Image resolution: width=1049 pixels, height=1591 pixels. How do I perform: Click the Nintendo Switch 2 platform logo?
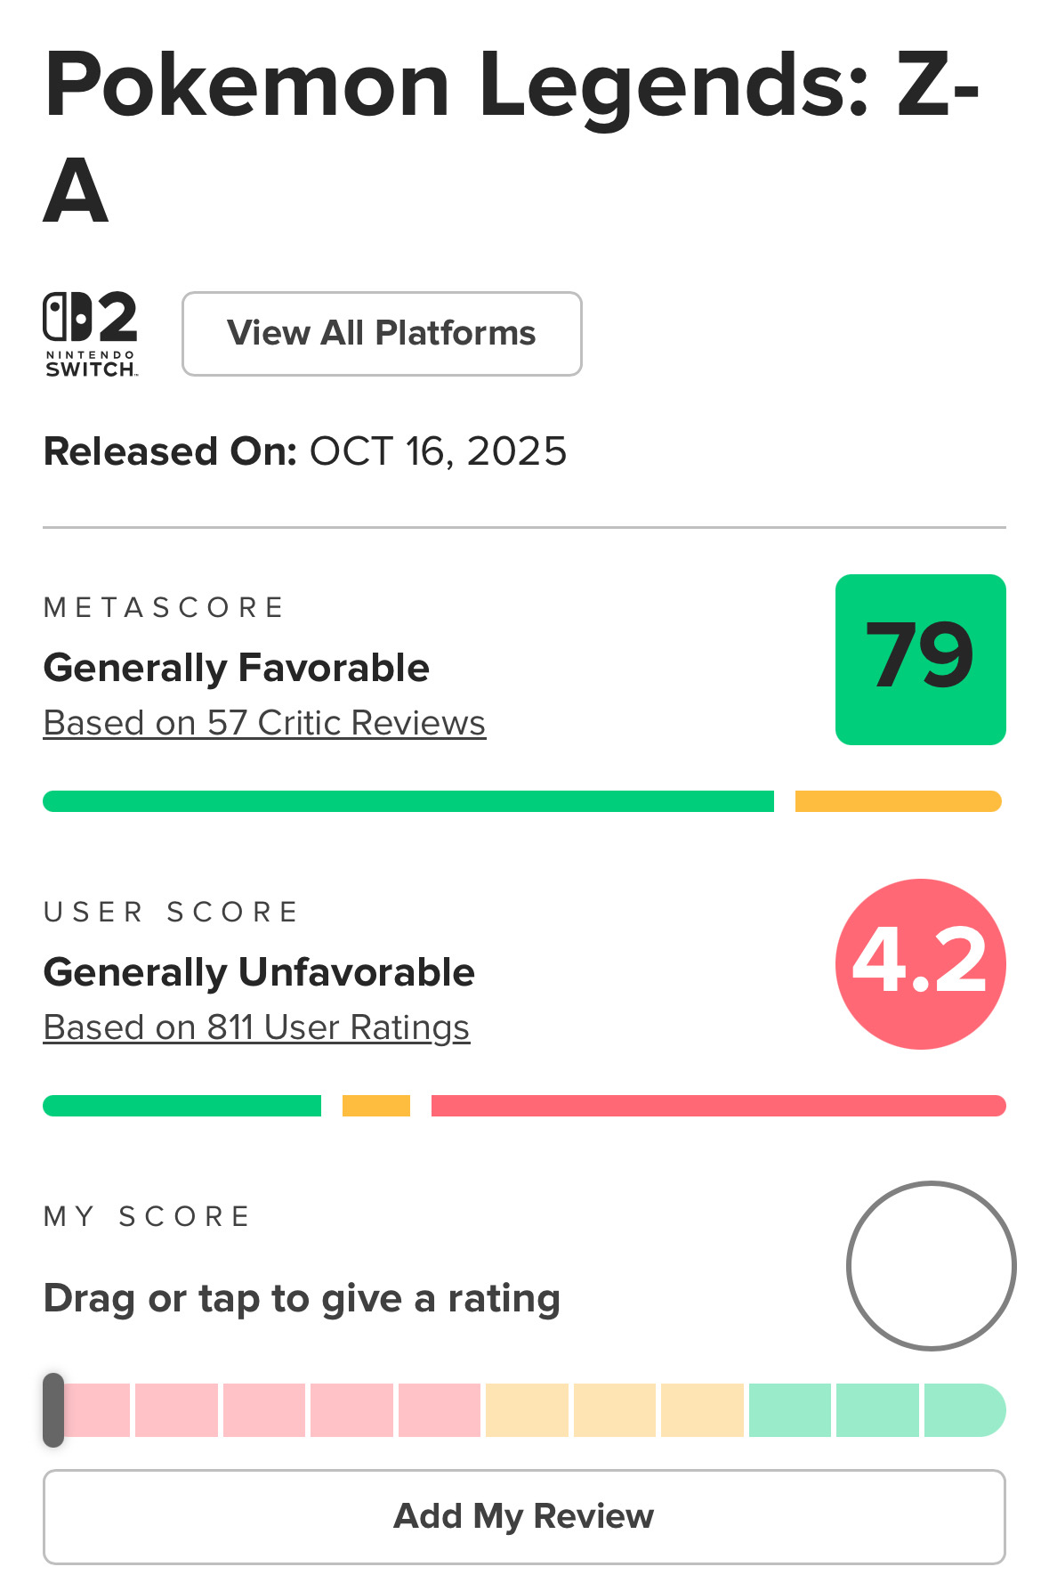coord(91,334)
